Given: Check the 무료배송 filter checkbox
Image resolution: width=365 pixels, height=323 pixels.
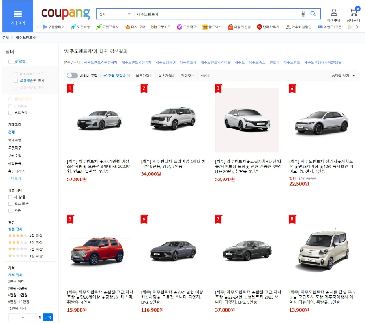Looking at the screenshot, I should pyautogui.click(x=10, y=113).
